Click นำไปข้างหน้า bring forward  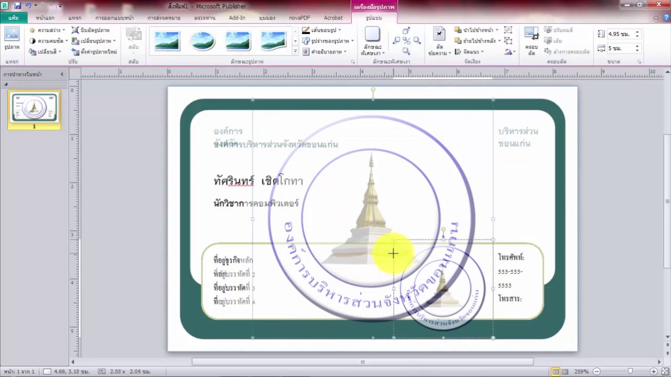coord(477,30)
